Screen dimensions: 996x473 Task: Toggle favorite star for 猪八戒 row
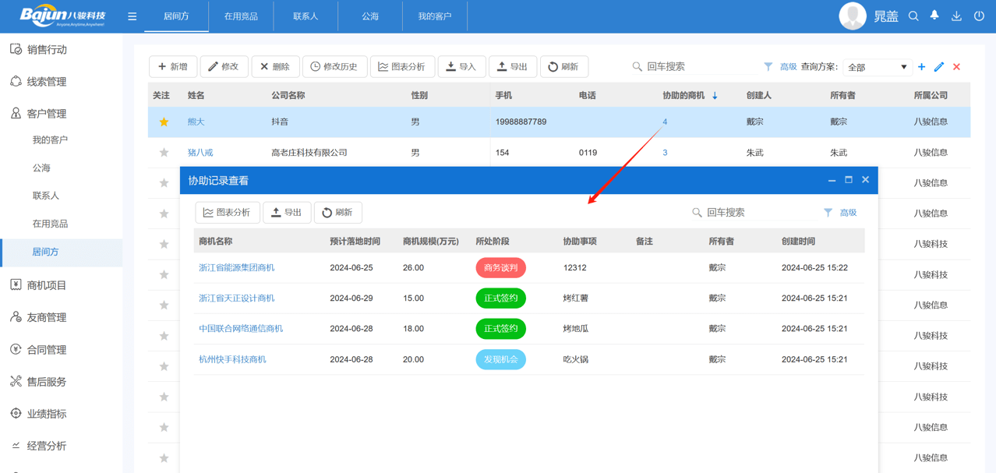pos(164,153)
